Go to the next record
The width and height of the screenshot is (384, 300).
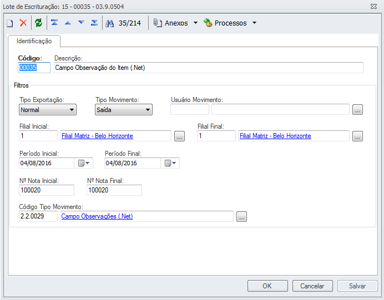point(81,23)
